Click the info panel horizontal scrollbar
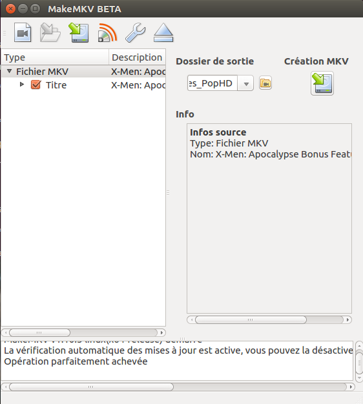 pyautogui.click(x=269, y=319)
